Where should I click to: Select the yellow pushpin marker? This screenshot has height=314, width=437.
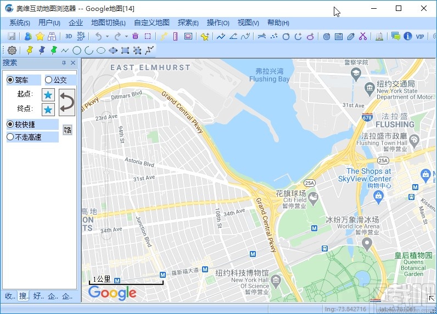30,50
